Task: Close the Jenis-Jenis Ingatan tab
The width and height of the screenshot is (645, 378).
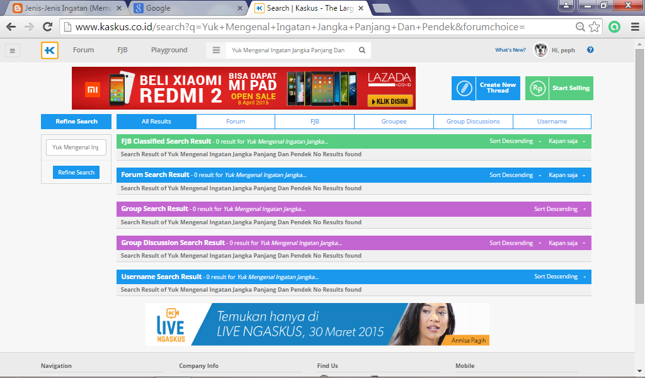Action: 119,8
